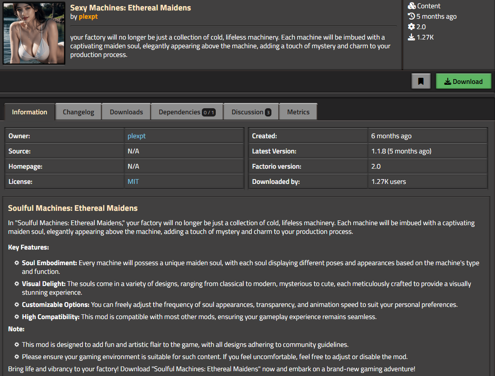This screenshot has width=495, height=376.
Task: Click the 0 / 1 dependencies count badge
Action: tap(209, 112)
